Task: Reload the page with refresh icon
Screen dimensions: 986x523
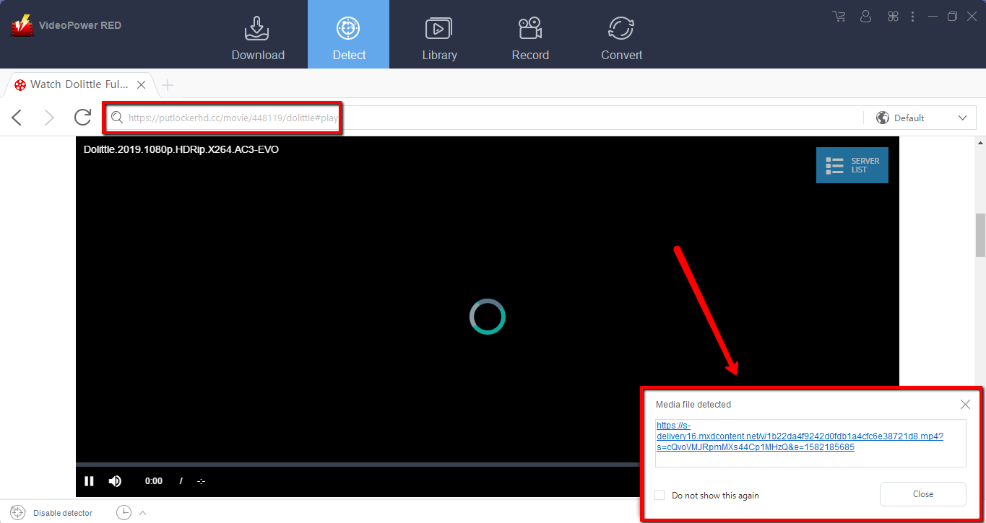Action: pos(83,118)
